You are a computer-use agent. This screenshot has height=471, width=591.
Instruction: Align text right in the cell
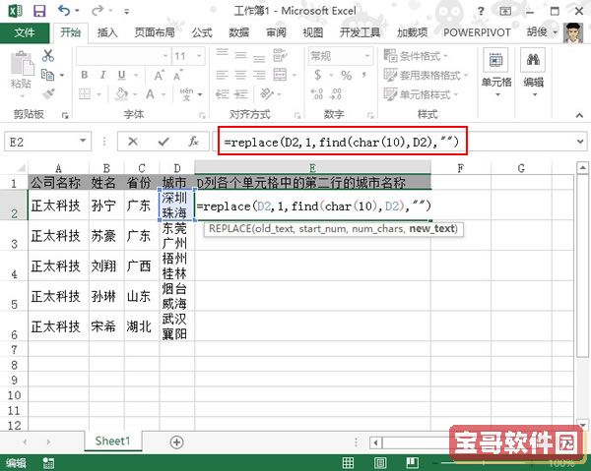(x=259, y=75)
